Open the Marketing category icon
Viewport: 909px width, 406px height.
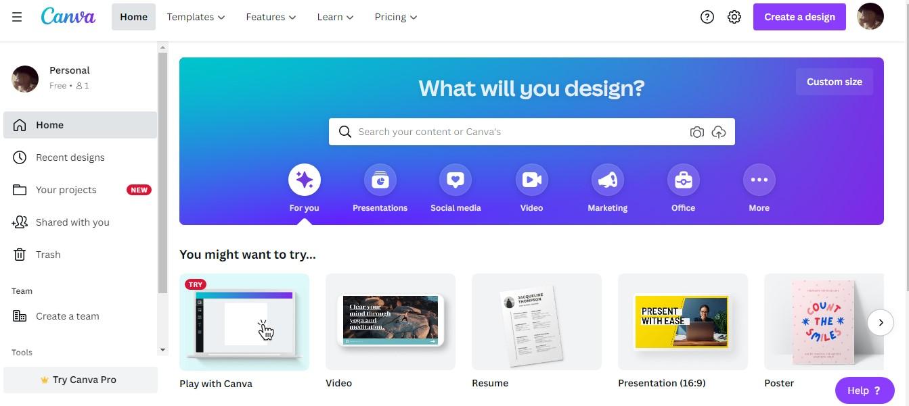pos(607,180)
